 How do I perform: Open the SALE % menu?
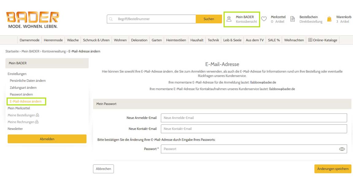tap(274, 40)
